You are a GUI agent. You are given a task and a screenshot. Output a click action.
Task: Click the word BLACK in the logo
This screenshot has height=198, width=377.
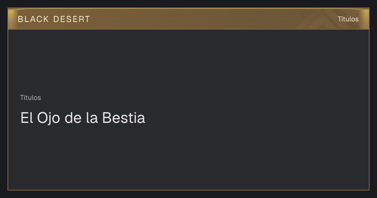tap(33, 19)
